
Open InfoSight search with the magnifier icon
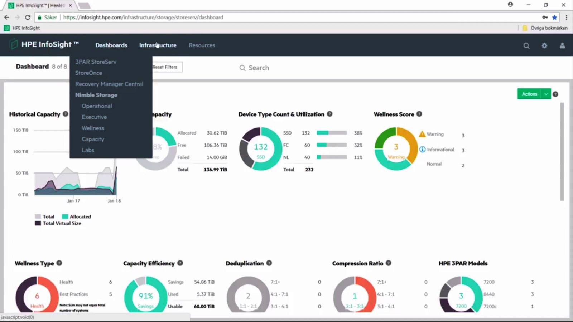[x=526, y=45]
